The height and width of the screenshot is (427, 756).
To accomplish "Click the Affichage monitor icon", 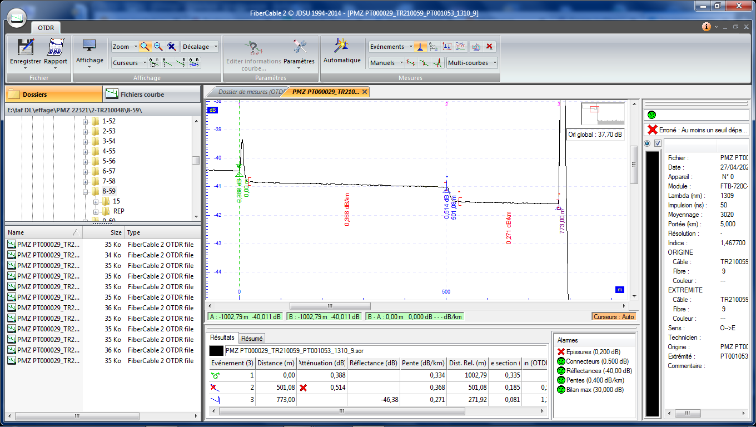I will point(89,47).
